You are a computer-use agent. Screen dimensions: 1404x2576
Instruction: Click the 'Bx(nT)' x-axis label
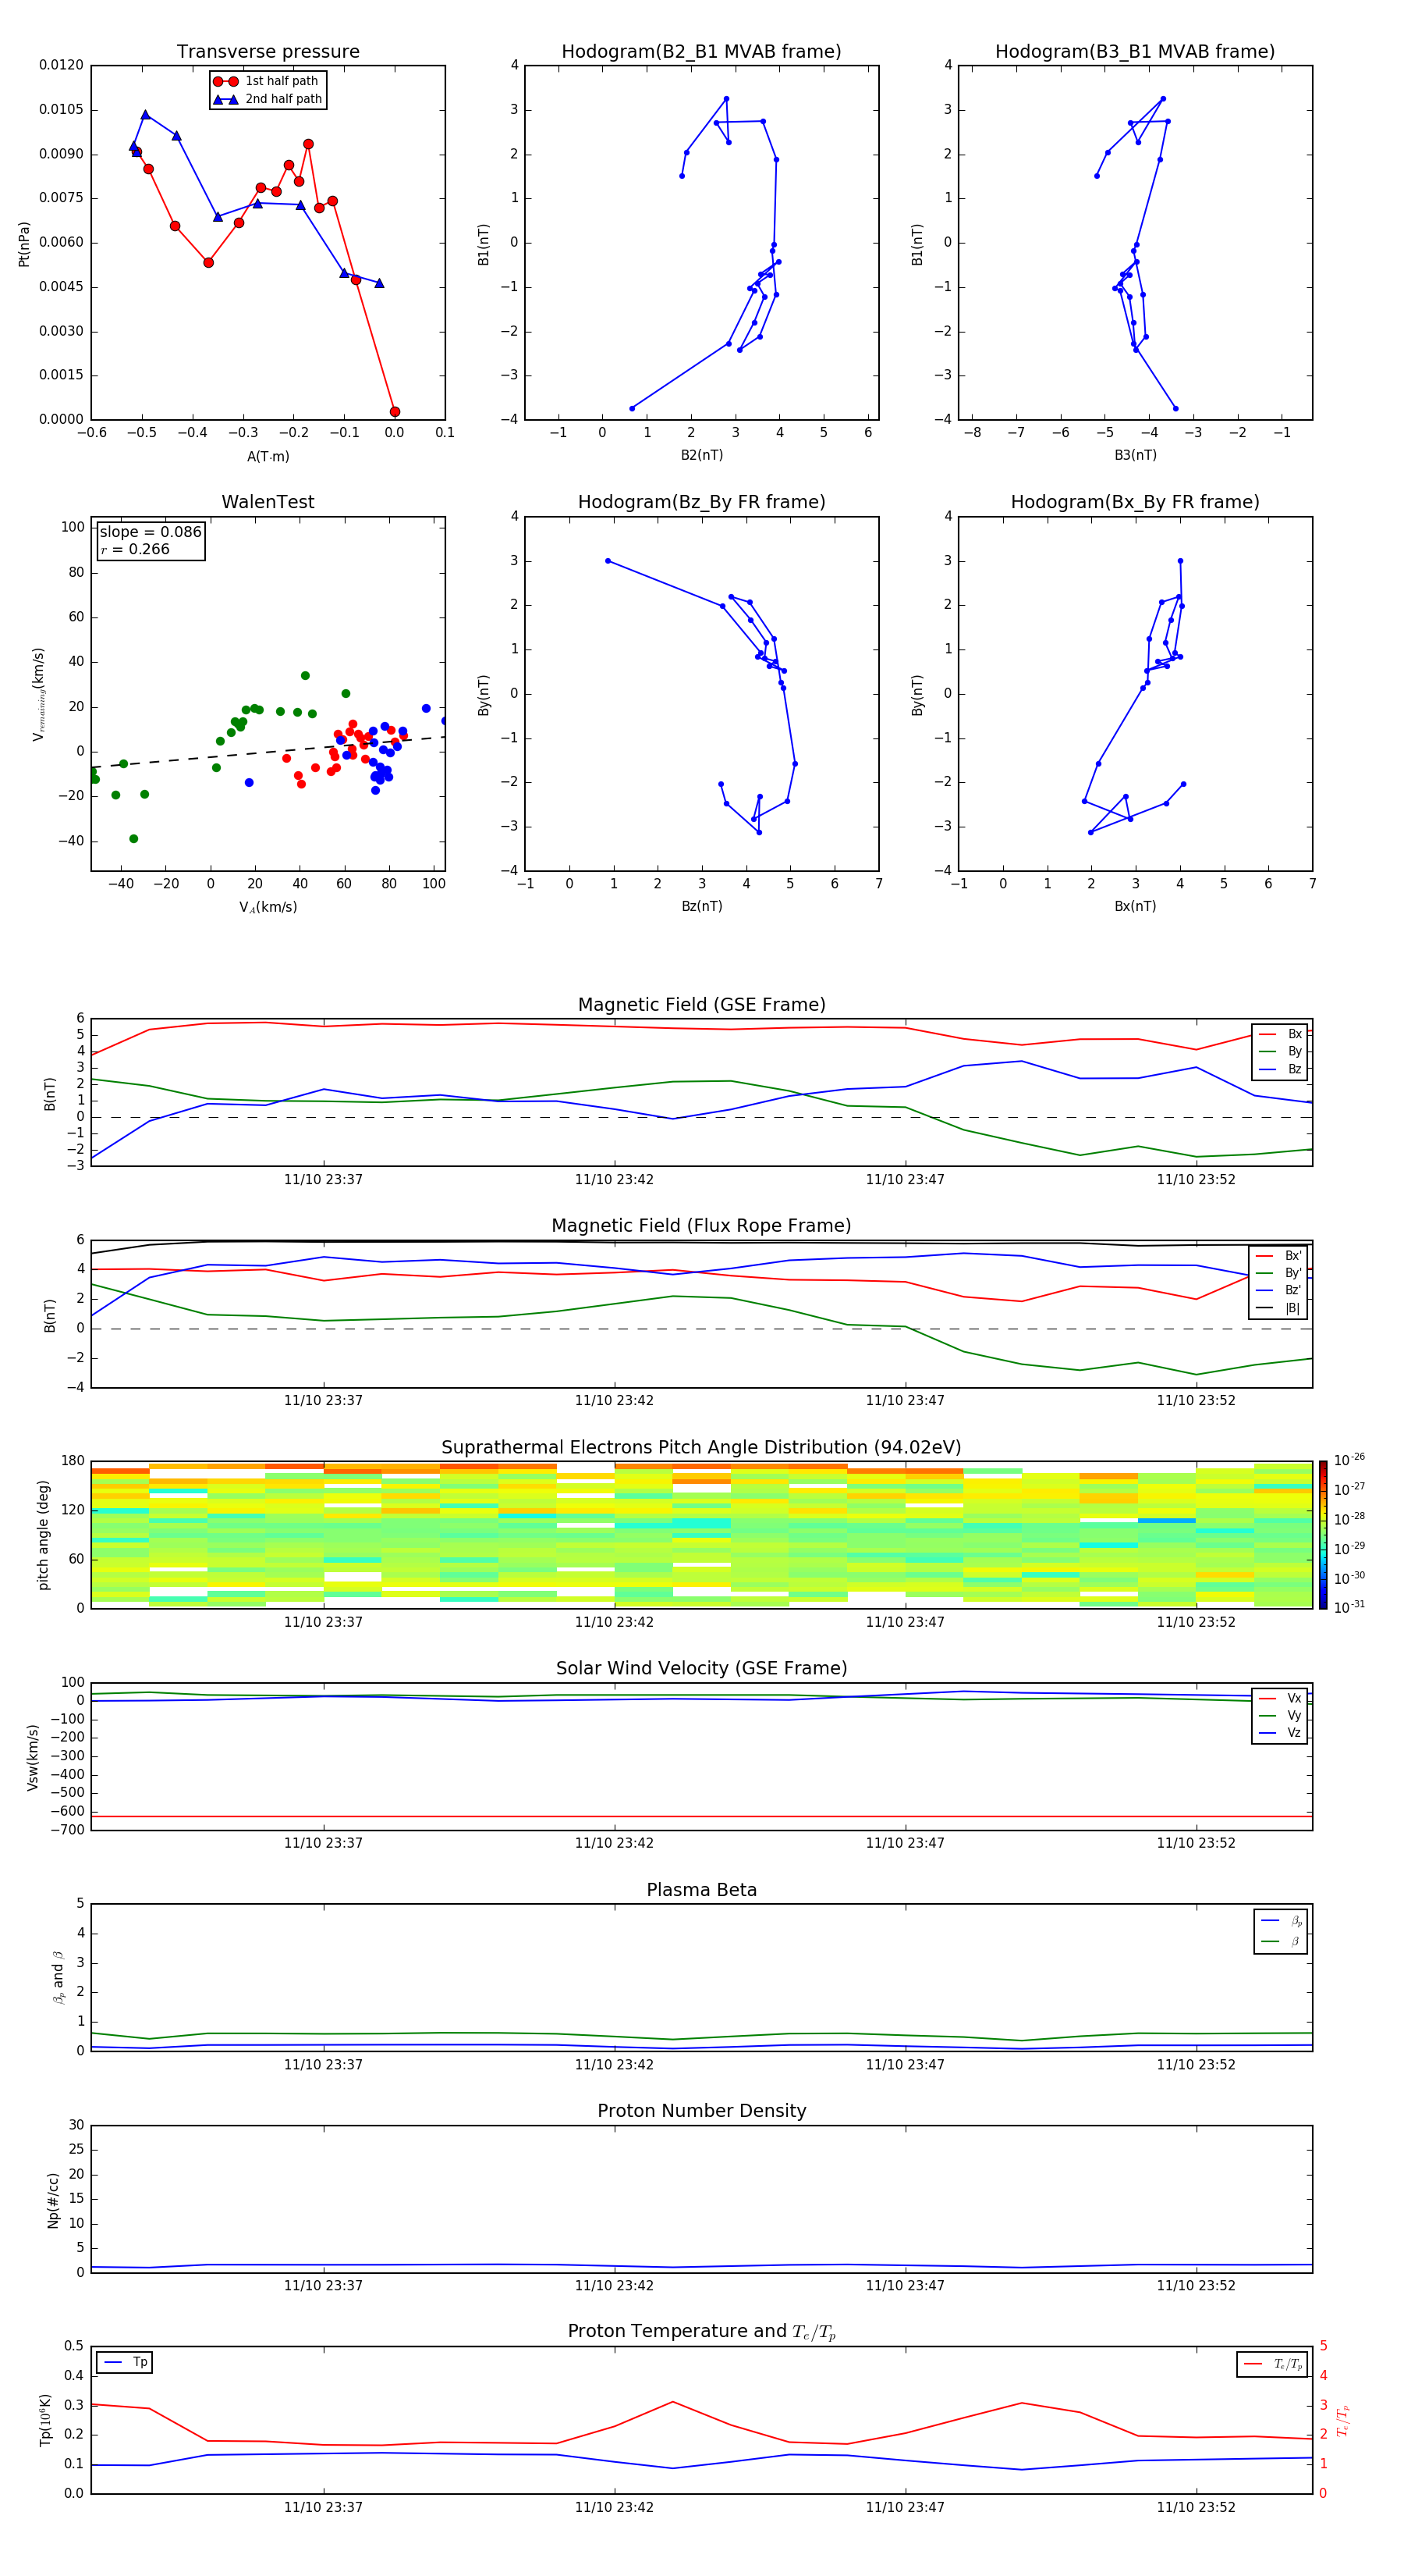[x=1135, y=906]
